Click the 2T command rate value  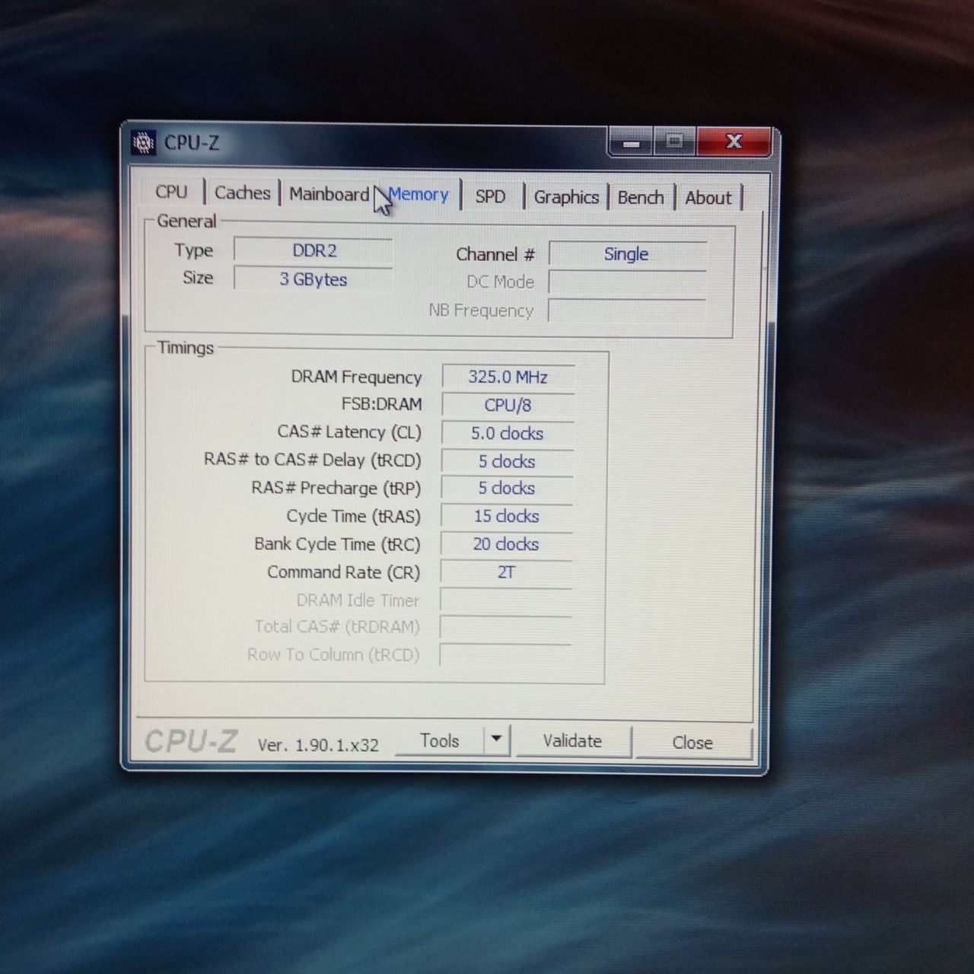click(506, 572)
